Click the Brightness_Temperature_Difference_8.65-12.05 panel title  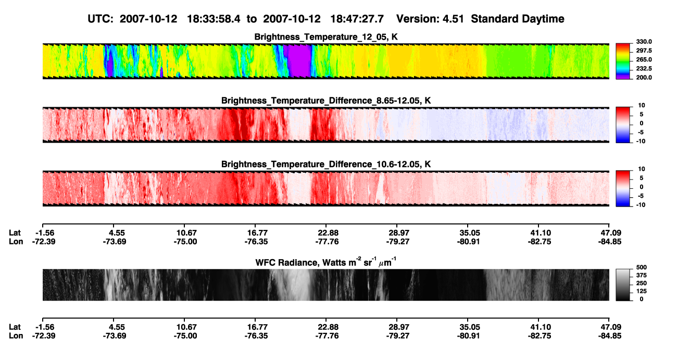click(326, 100)
